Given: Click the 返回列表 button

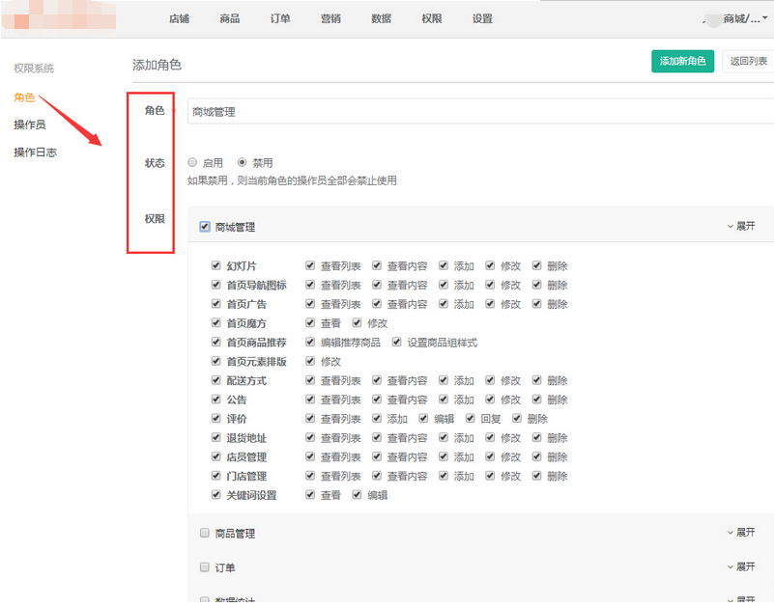Looking at the screenshot, I should tap(748, 62).
